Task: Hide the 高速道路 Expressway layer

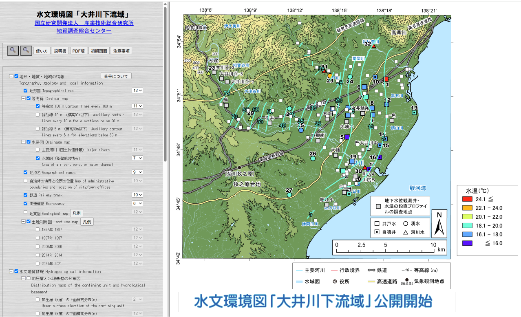Action: coord(26,203)
